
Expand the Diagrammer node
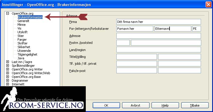click(8, 80)
